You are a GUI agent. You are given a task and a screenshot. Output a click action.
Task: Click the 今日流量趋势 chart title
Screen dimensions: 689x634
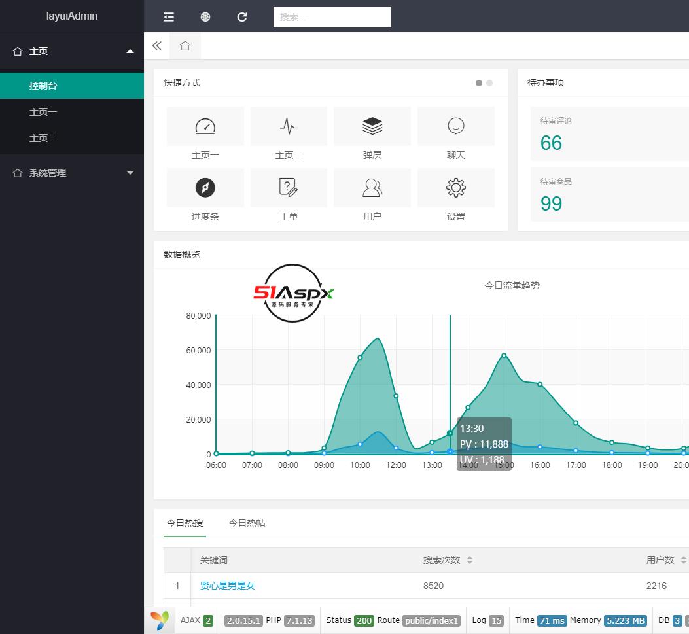point(512,285)
